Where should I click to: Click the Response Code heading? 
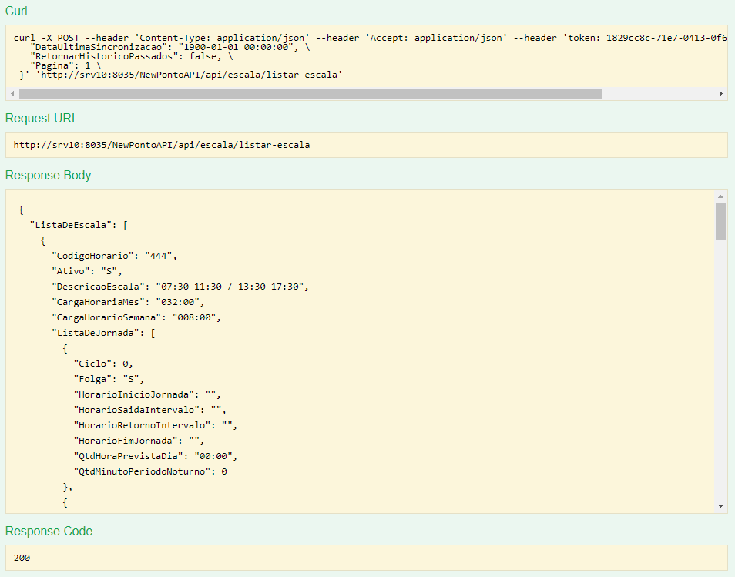tap(49, 532)
